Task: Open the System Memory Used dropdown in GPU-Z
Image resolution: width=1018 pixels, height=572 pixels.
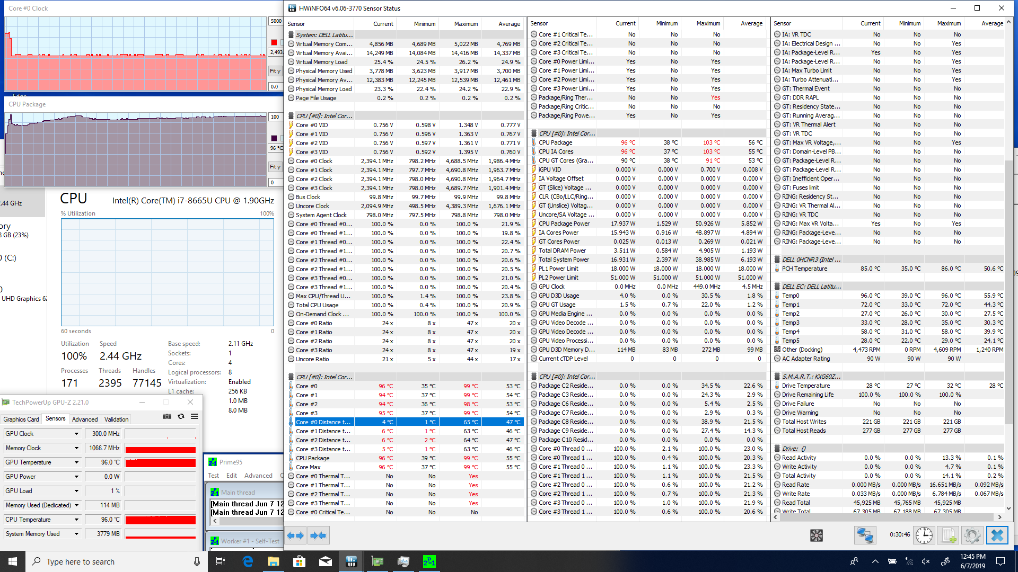Action: [76, 534]
